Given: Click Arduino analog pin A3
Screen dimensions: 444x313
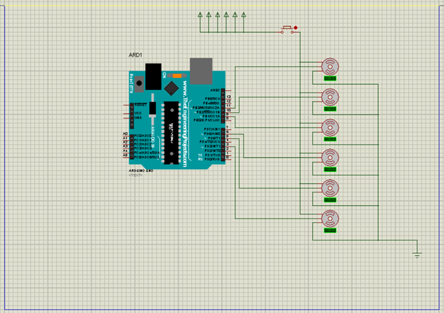Looking at the screenshot, I should pos(128,149).
